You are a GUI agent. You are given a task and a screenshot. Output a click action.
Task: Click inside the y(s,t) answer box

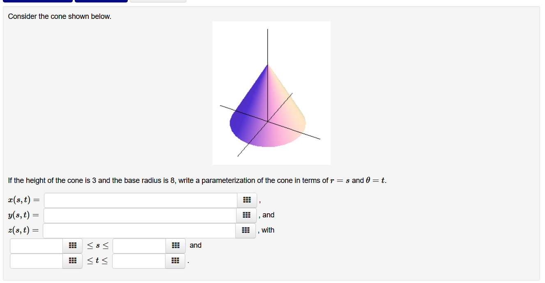tap(140, 215)
